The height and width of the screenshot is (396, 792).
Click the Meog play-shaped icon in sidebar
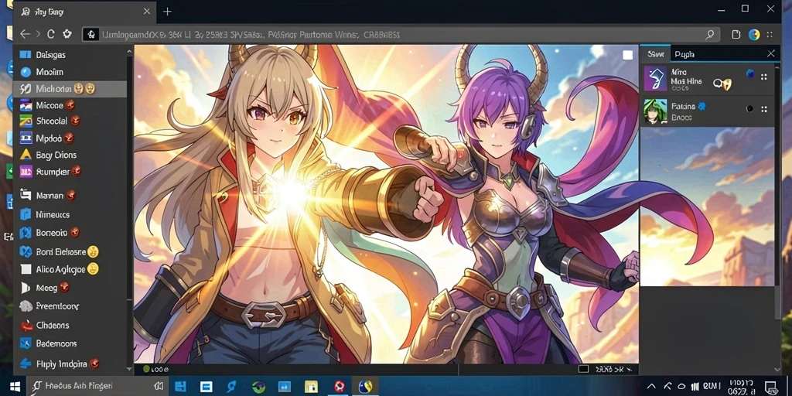click(x=25, y=288)
